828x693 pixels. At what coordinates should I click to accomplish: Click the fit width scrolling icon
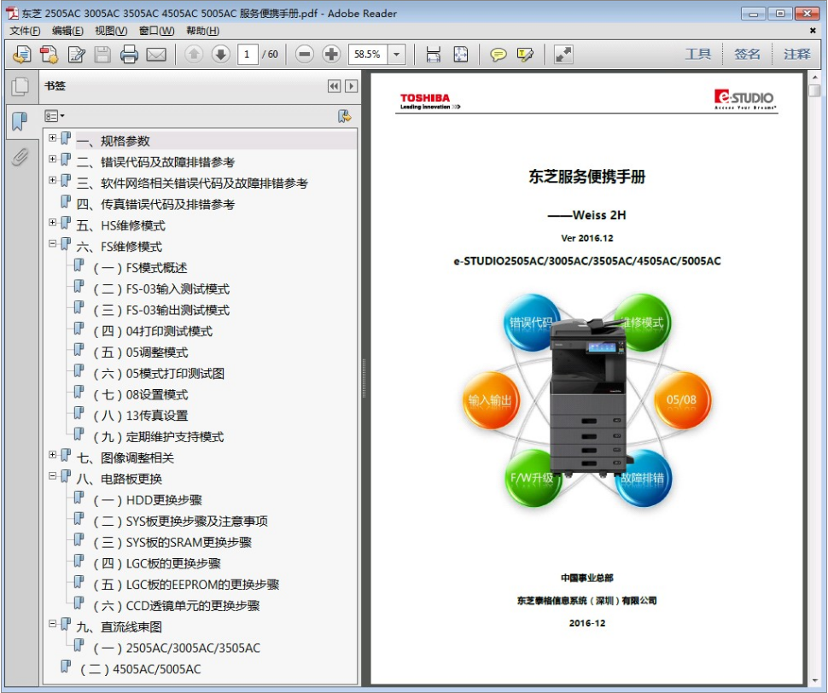(x=433, y=55)
